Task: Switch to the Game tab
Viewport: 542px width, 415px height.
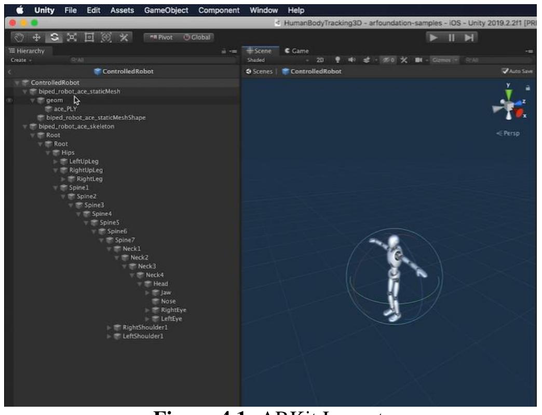Action: tap(296, 51)
